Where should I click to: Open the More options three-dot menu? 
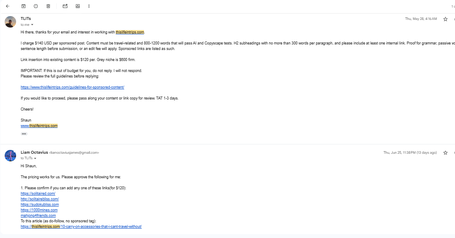[x=89, y=6]
